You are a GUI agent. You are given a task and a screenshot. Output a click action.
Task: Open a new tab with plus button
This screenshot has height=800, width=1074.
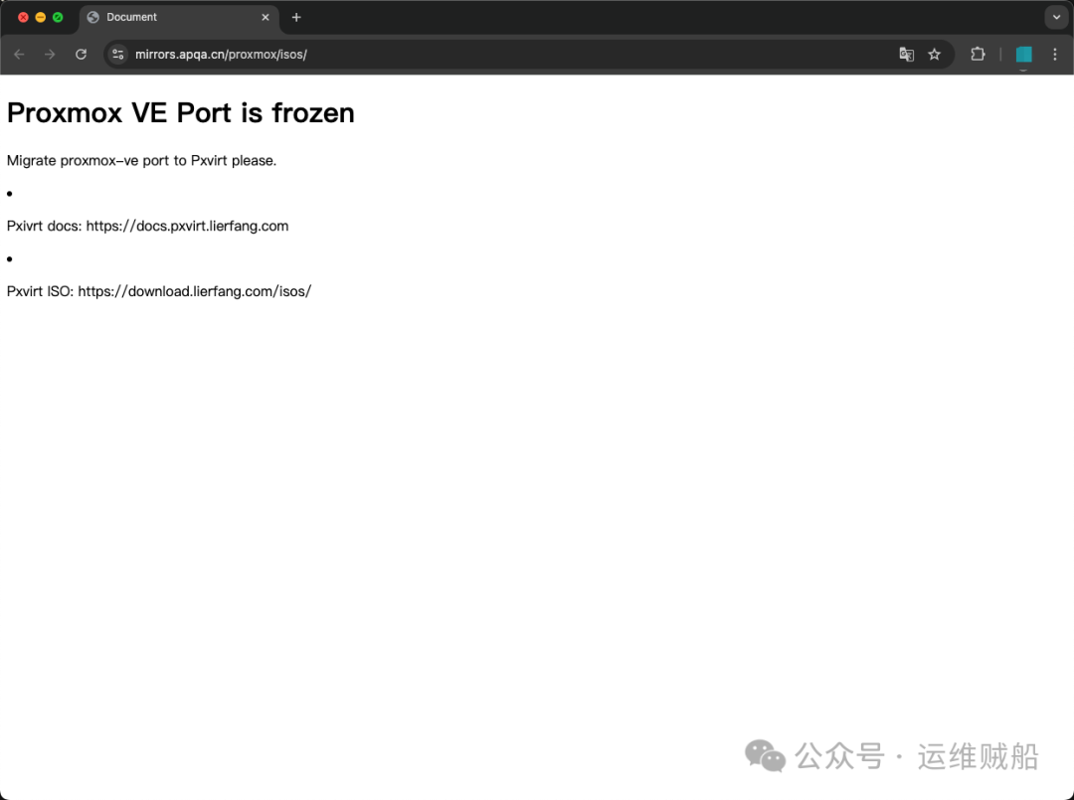click(296, 17)
